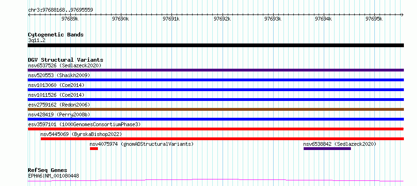Click the short red bar of nsv4075974
Image resolution: width=417 pixels, height=186 pixels.
tap(94, 149)
